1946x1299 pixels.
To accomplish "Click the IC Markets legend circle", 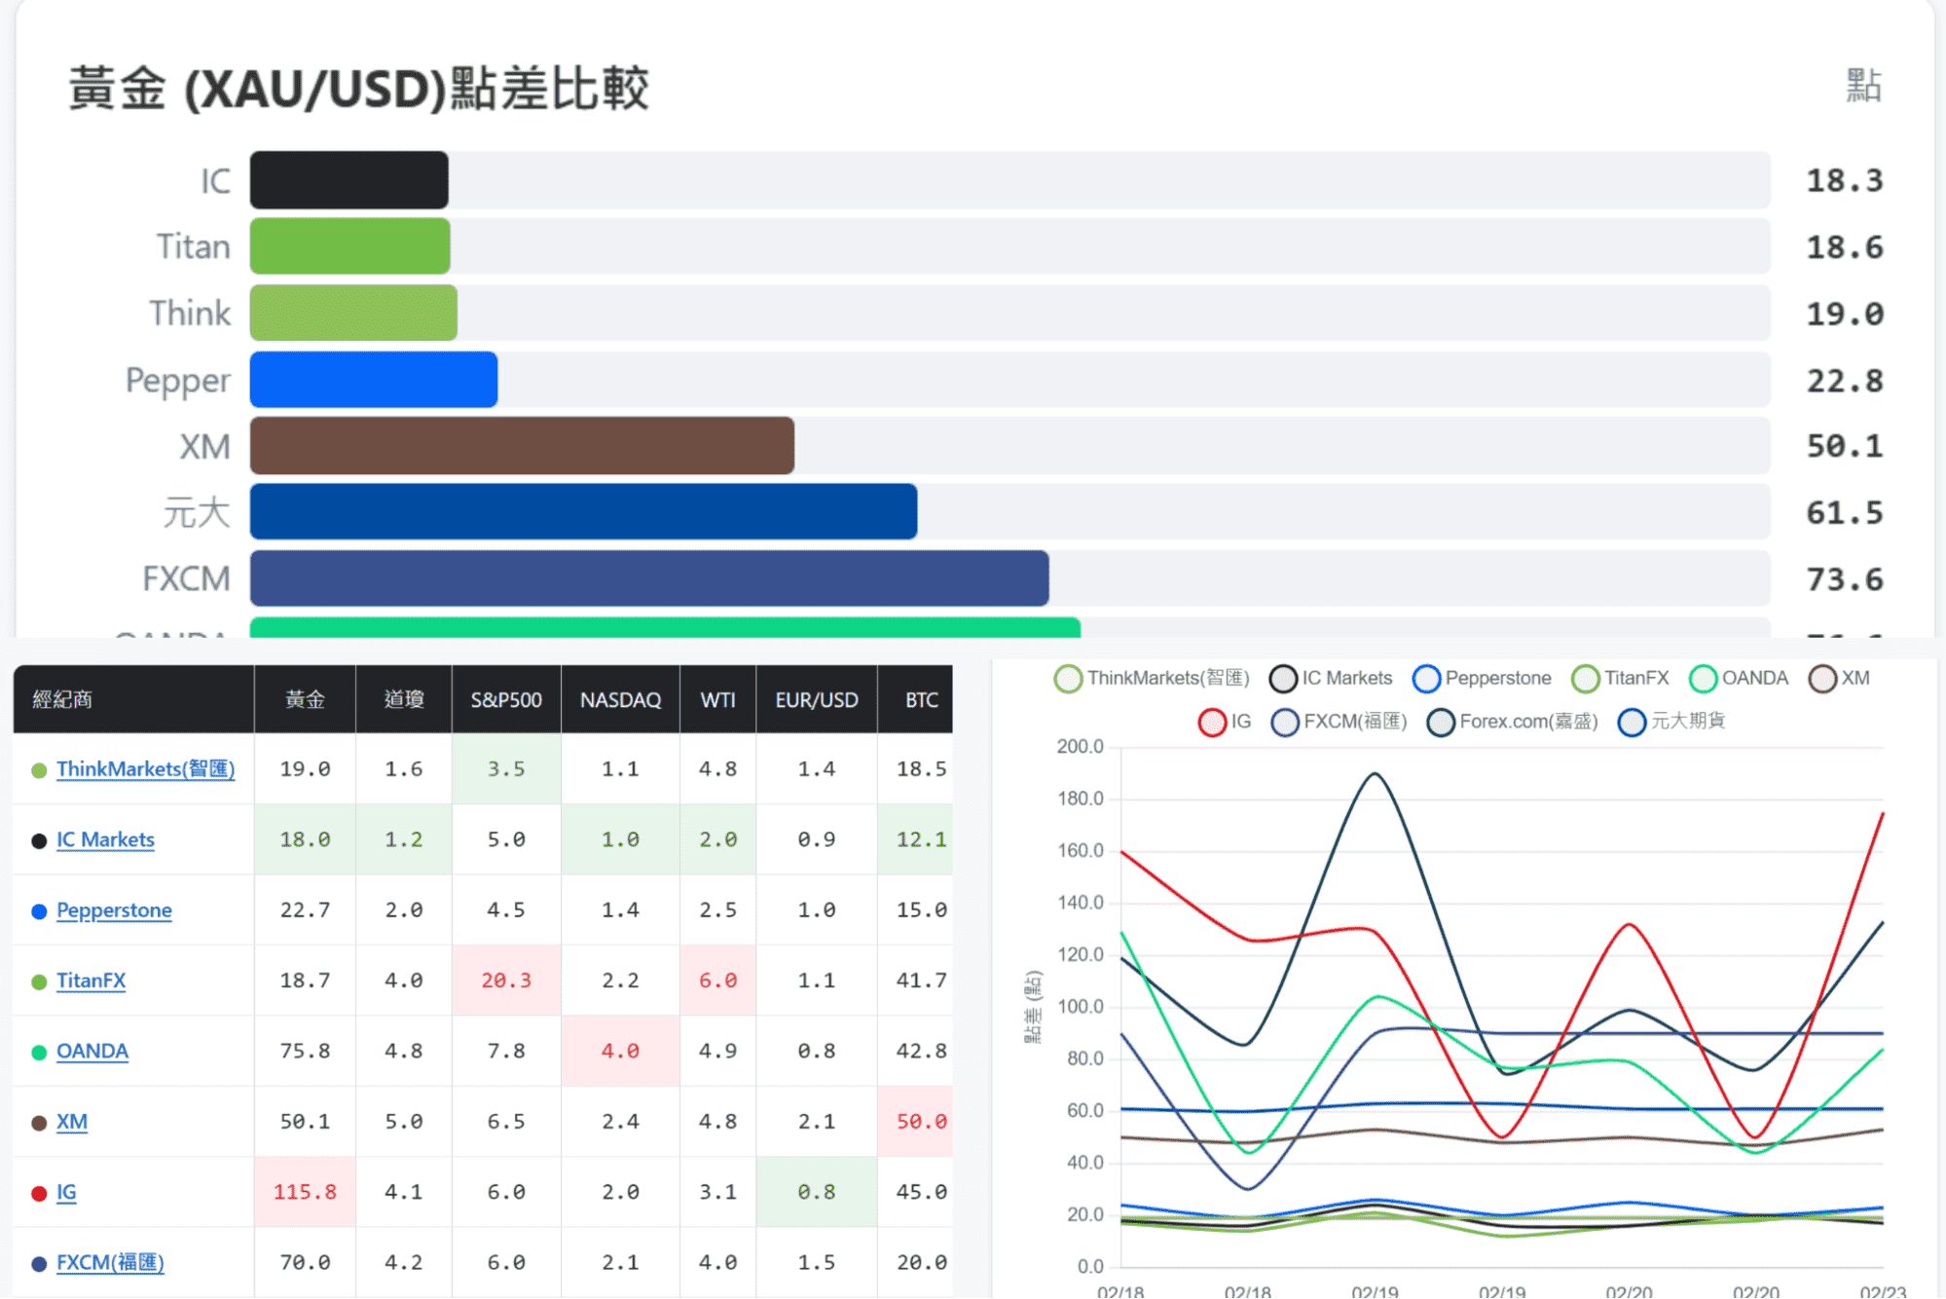I will pos(1283,678).
